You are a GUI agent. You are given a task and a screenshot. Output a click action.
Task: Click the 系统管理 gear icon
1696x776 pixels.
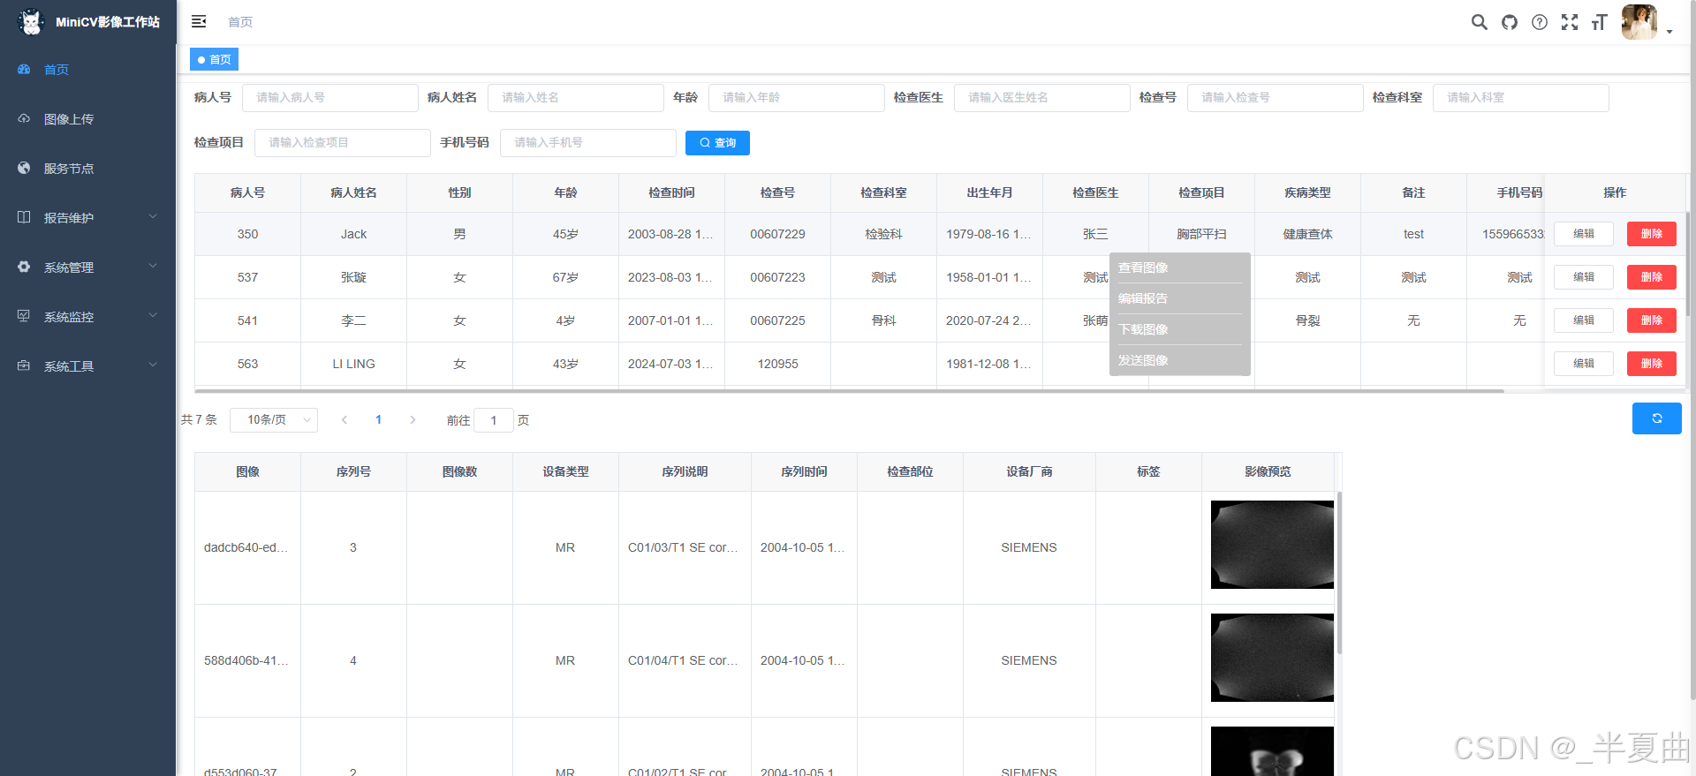click(x=24, y=267)
